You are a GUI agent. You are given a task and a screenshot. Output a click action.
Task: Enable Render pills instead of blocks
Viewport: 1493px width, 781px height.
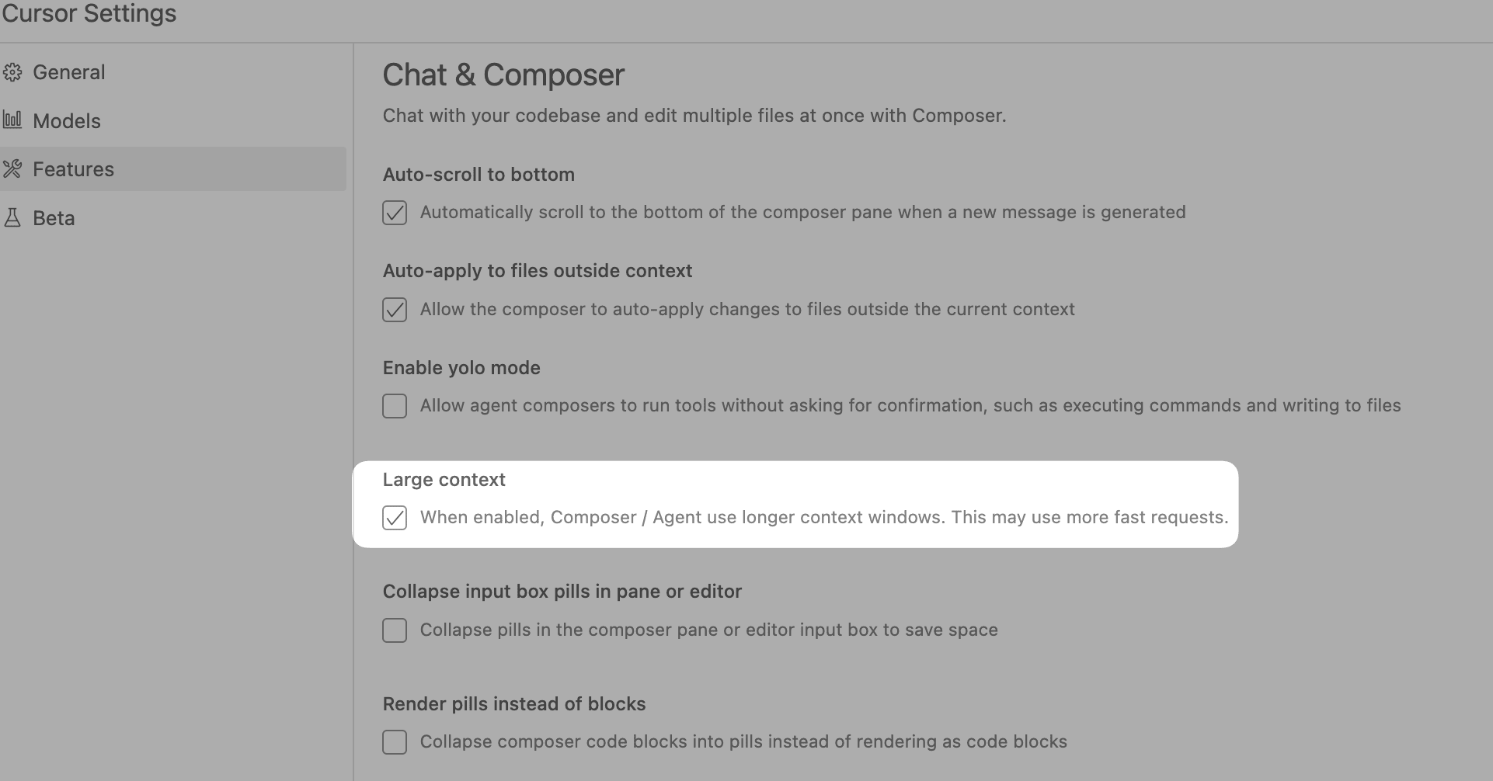(x=395, y=742)
